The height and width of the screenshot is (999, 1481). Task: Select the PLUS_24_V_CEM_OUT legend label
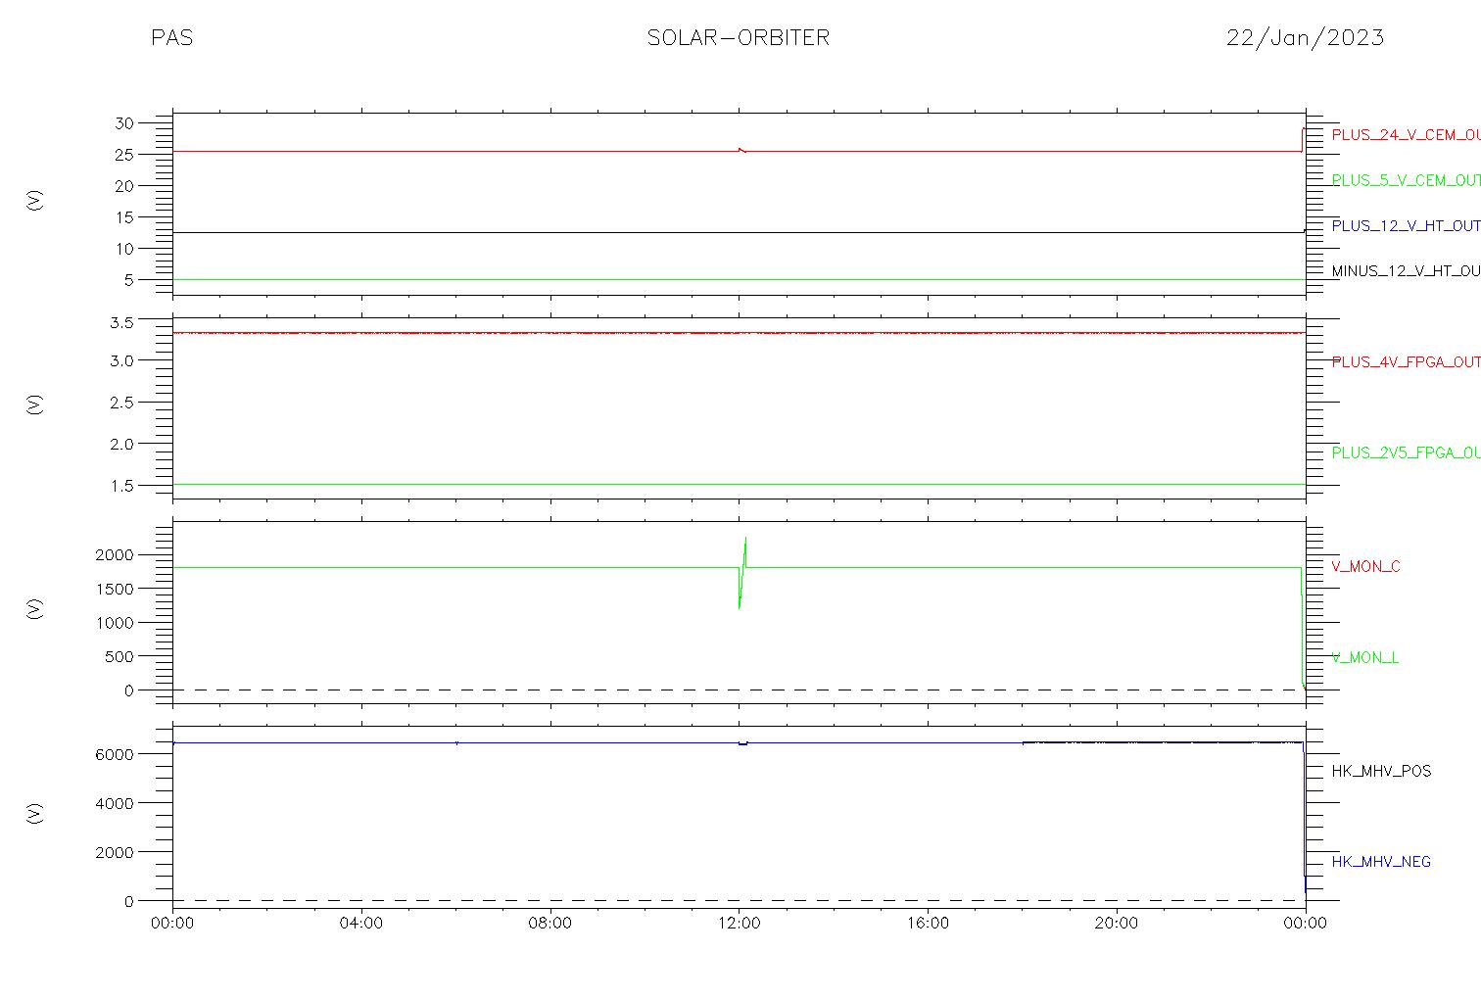coord(1406,135)
